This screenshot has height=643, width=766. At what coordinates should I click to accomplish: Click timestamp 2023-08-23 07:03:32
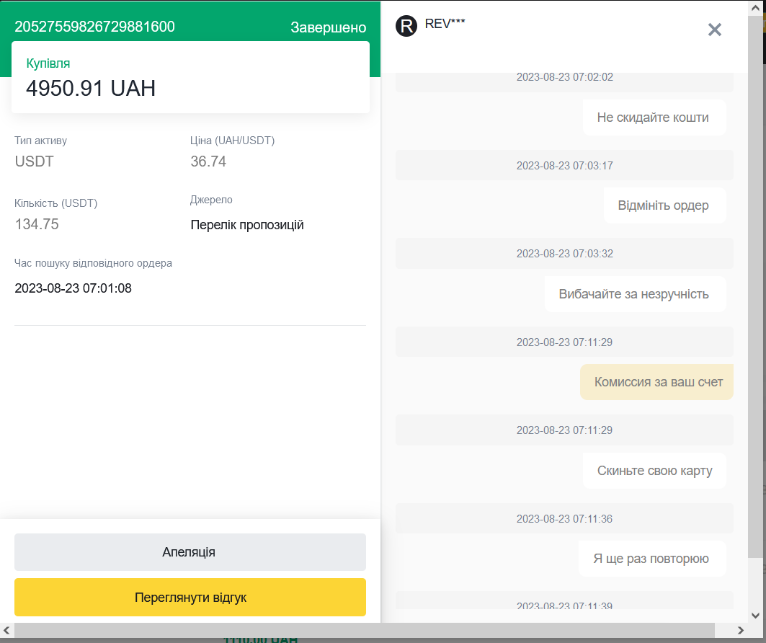pyautogui.click(x=565, y=254)
